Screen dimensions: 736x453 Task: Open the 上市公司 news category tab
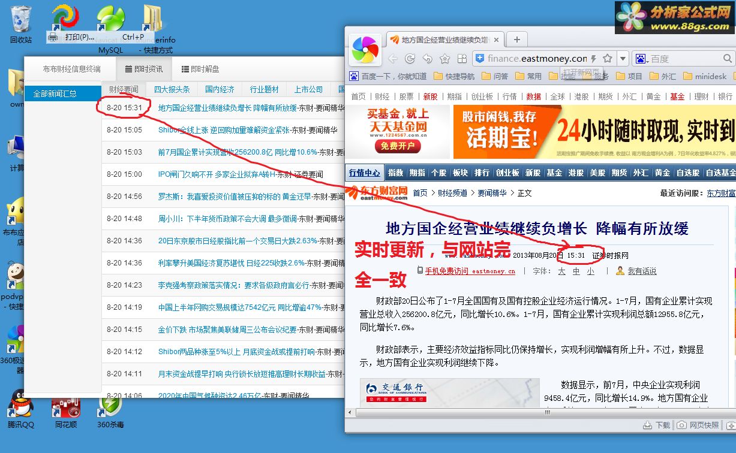point(309,89)
